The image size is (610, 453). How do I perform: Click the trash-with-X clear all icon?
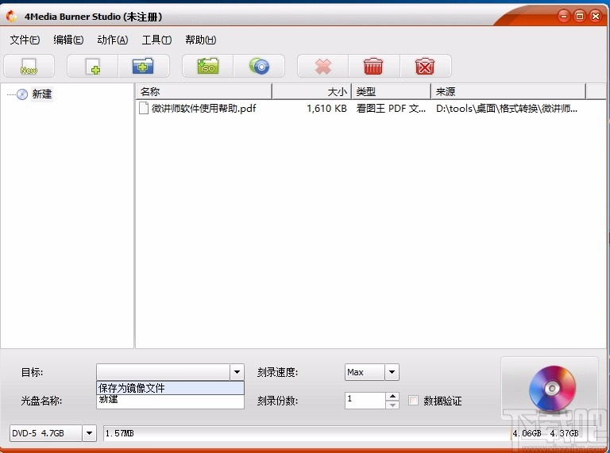(x=425, y=67)
